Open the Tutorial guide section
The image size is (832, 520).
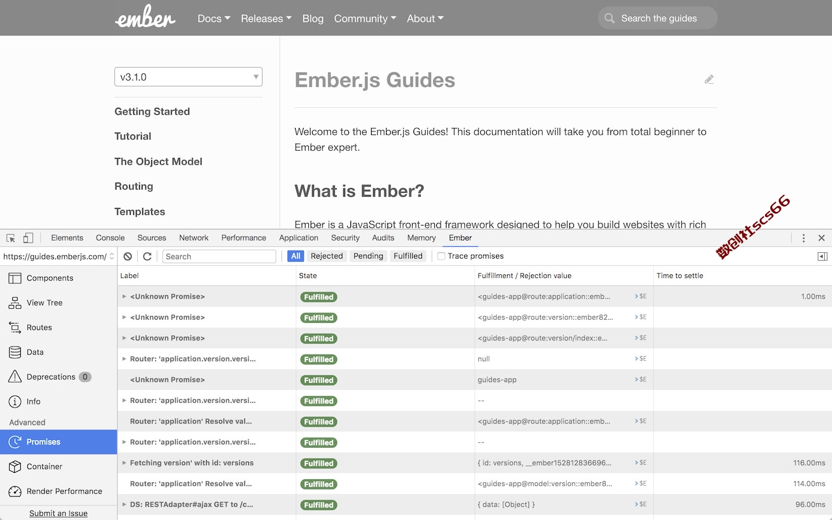pyautogui.click(x=133, y=136)
